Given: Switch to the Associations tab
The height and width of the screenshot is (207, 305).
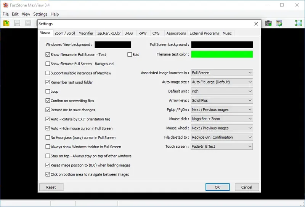Looking at the screenshot, I should [x=176, y=33].
